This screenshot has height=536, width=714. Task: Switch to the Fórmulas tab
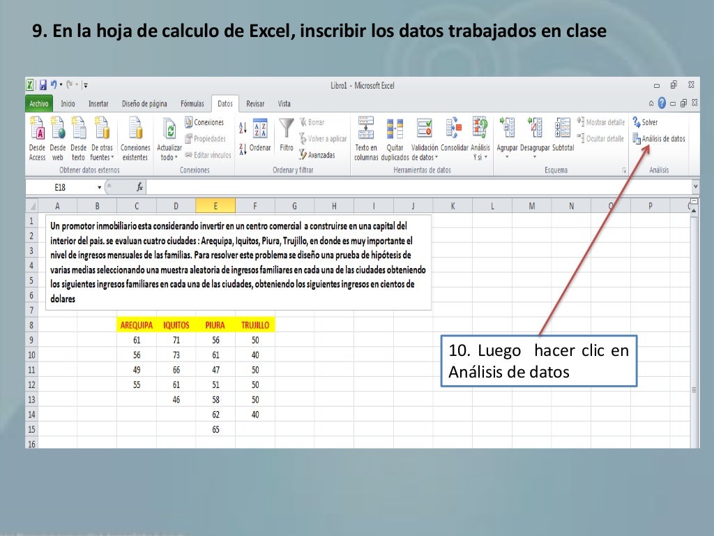192,103
